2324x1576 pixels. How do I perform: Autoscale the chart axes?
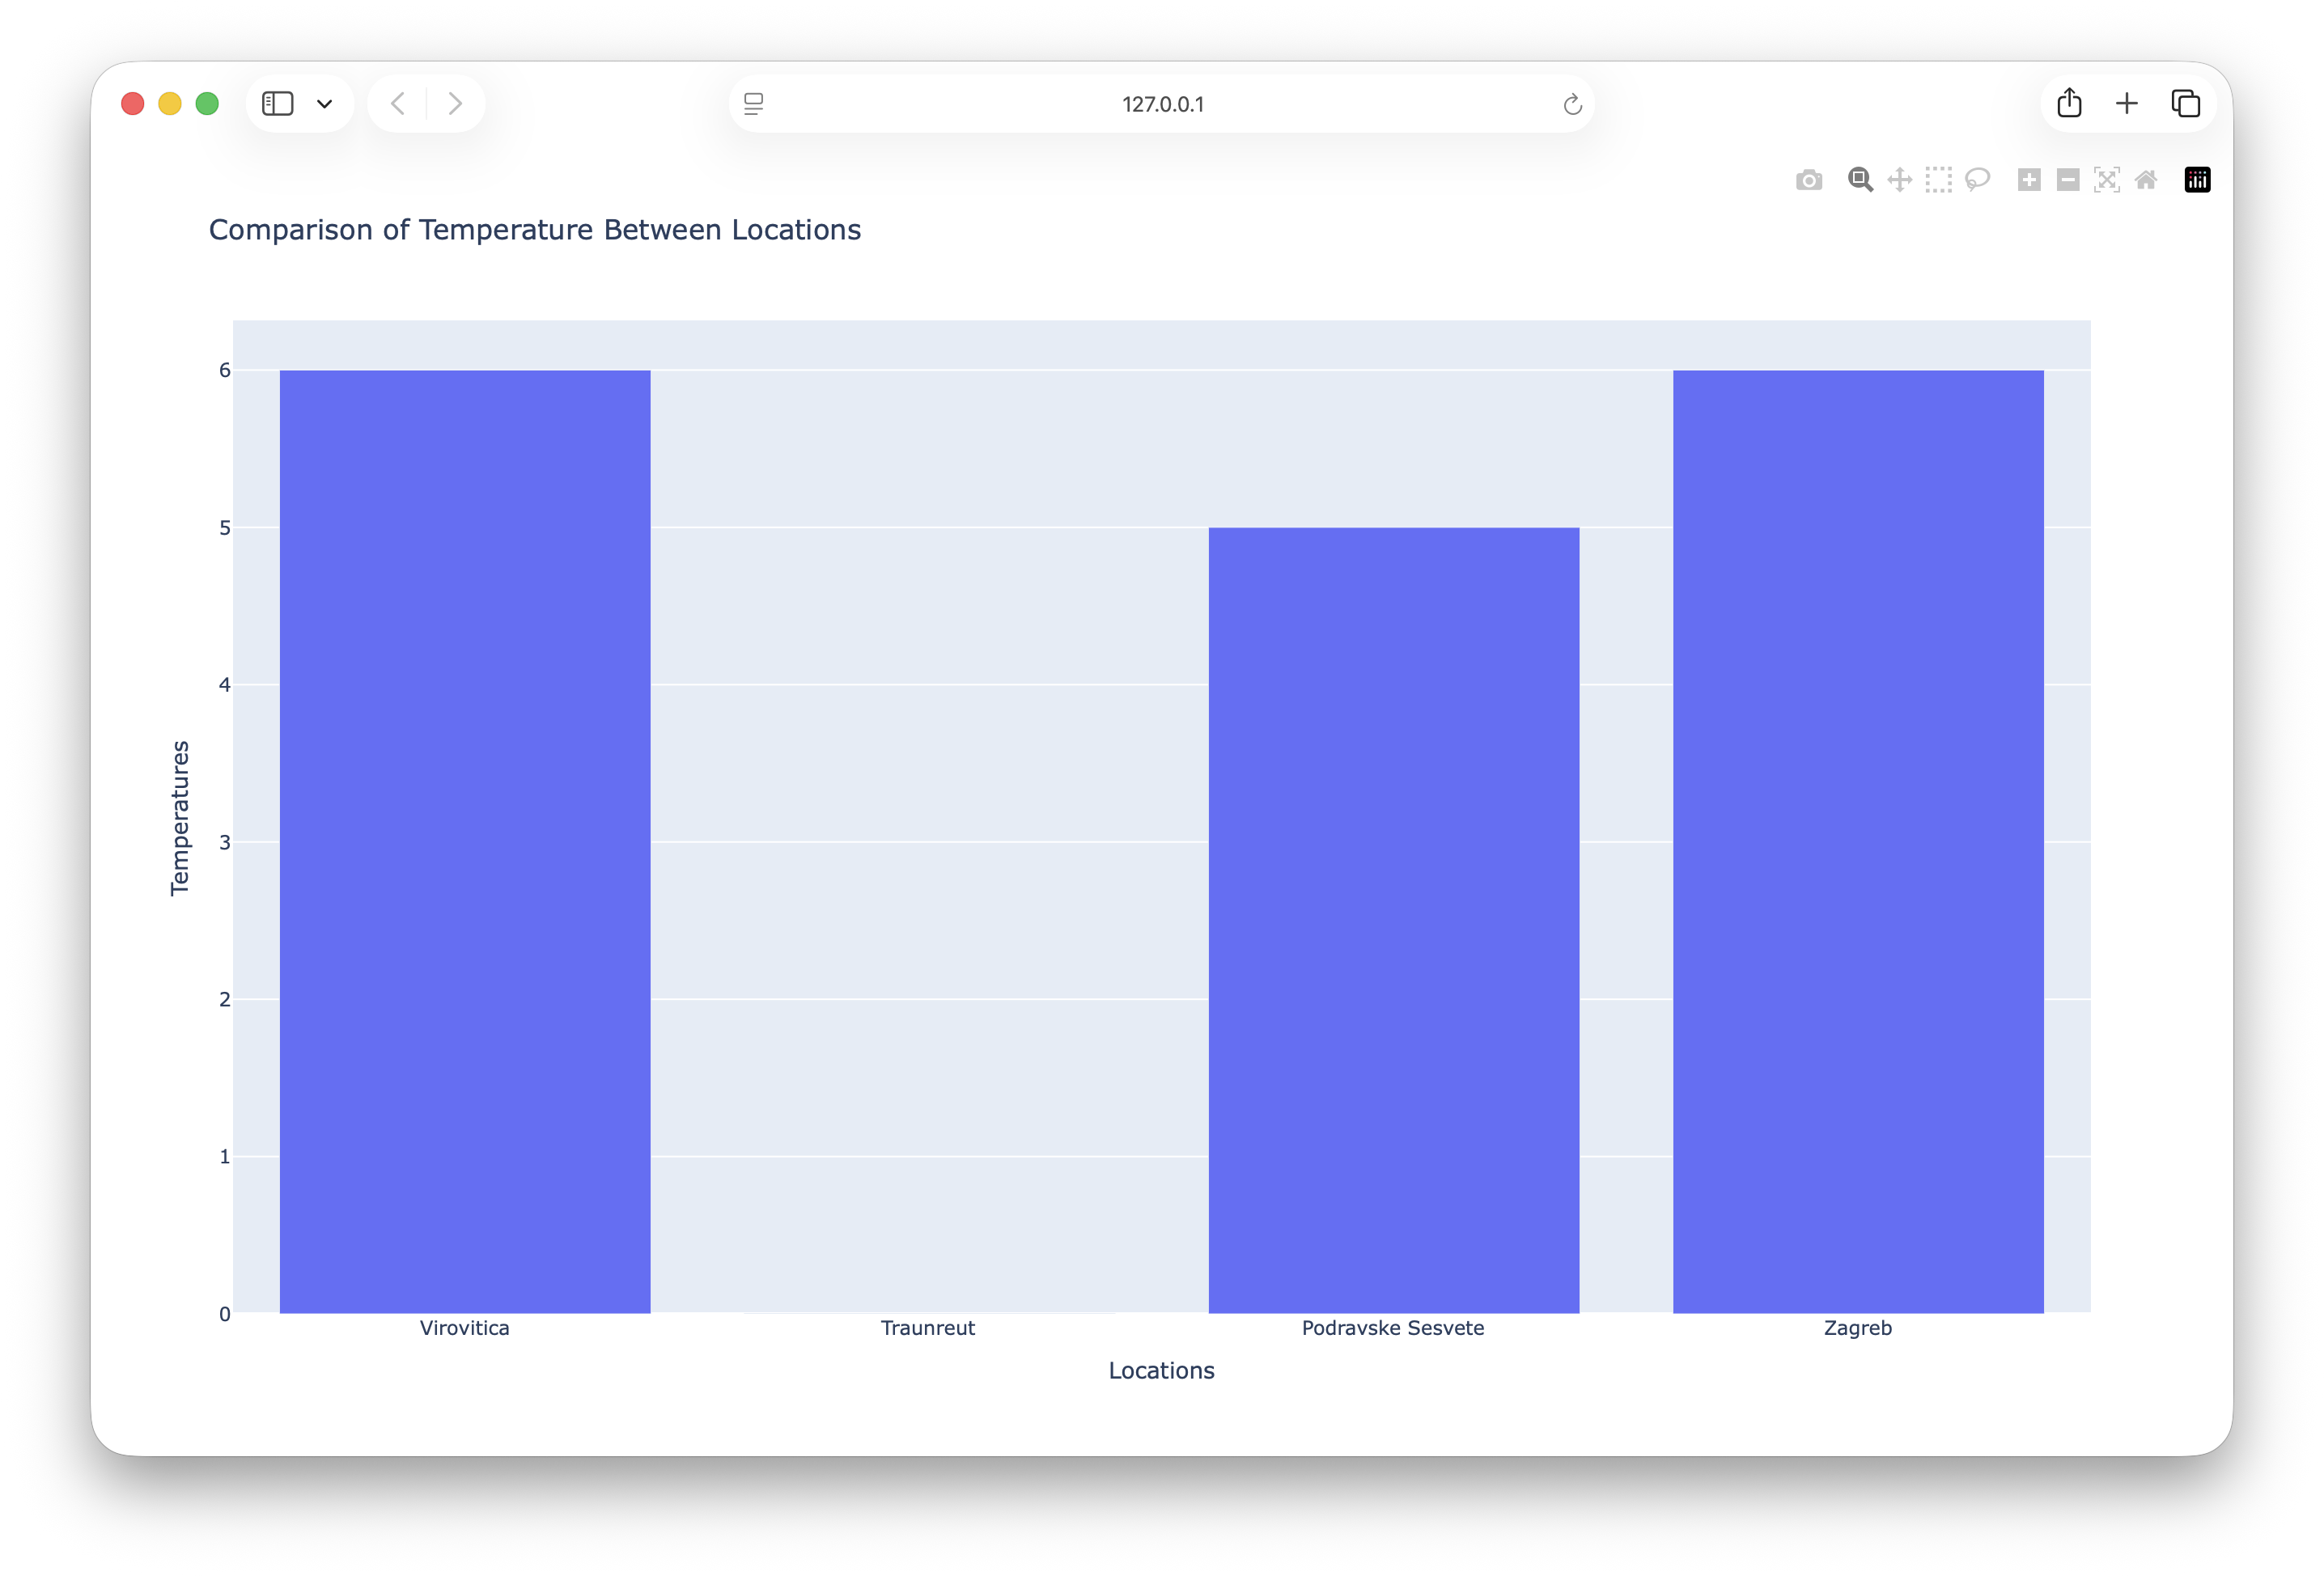click(2107, 180)
